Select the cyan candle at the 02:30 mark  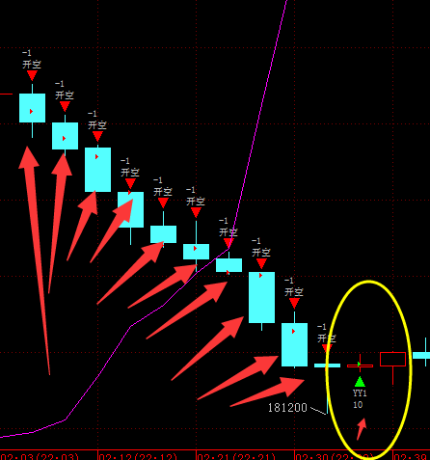(x=294, y=344)
